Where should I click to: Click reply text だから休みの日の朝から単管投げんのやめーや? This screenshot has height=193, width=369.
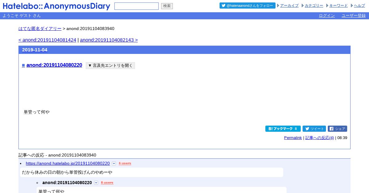67,172
